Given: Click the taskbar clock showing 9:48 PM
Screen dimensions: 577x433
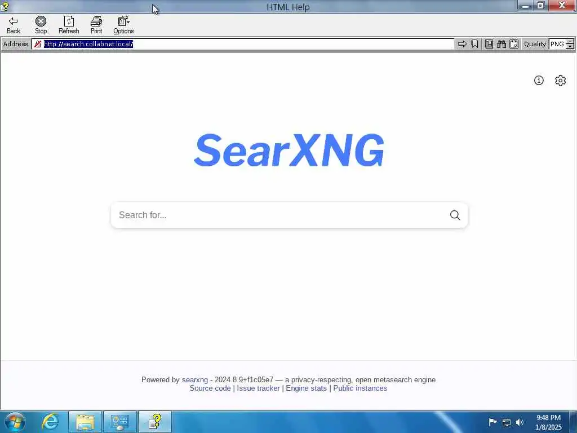Looking at the screenshot, I should click(x=548, y=422).
